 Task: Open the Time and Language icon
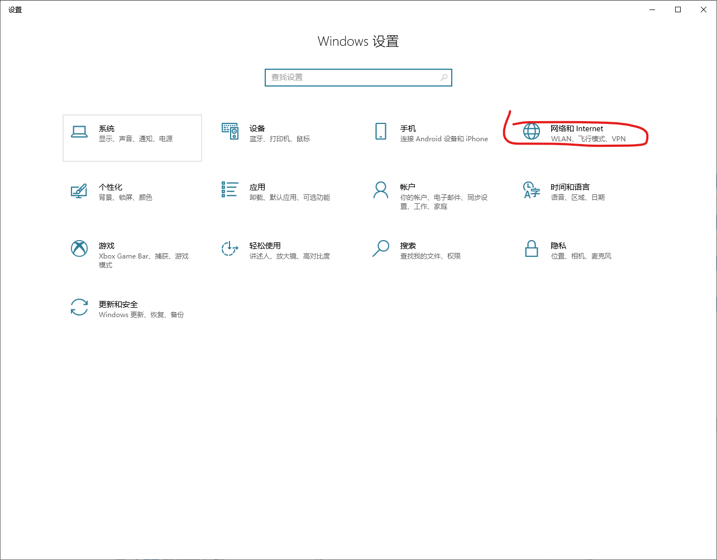coord(532,190)
